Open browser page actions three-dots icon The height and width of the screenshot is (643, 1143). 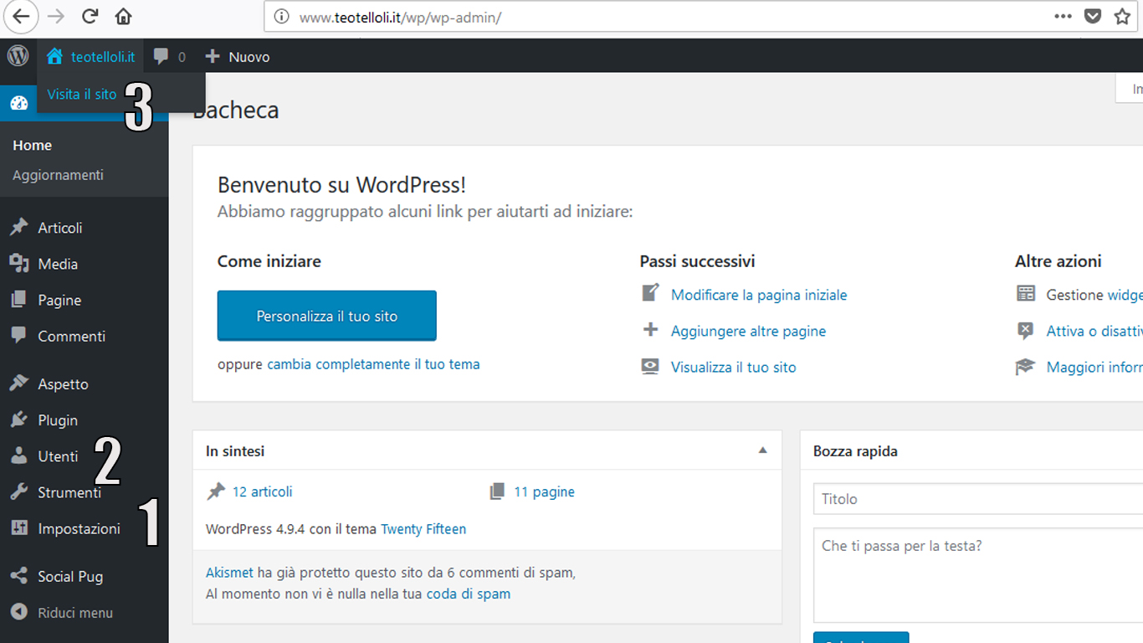[x=1063, y=17]
